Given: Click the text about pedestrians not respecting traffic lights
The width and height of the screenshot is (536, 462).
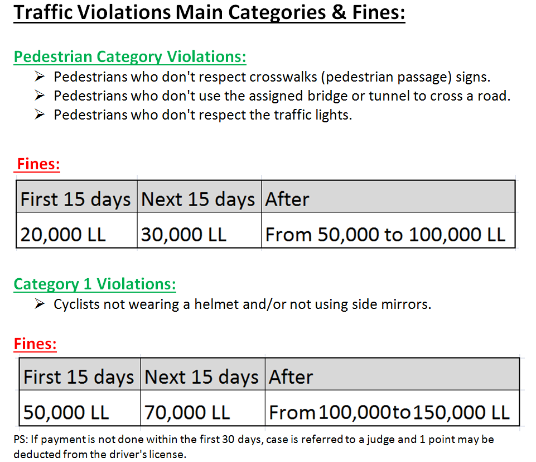Looking at the screenshot, I should tap(203, 115).
